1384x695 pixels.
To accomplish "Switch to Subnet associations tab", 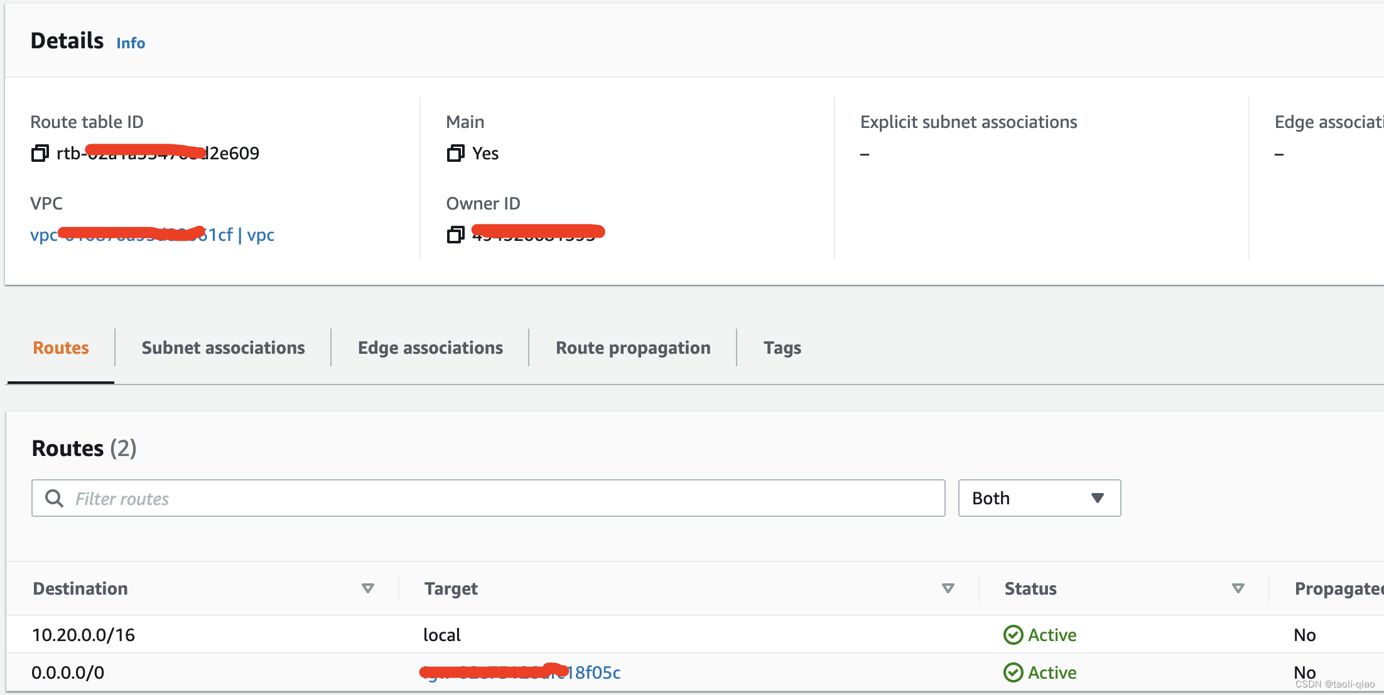I will coord(223,348).
